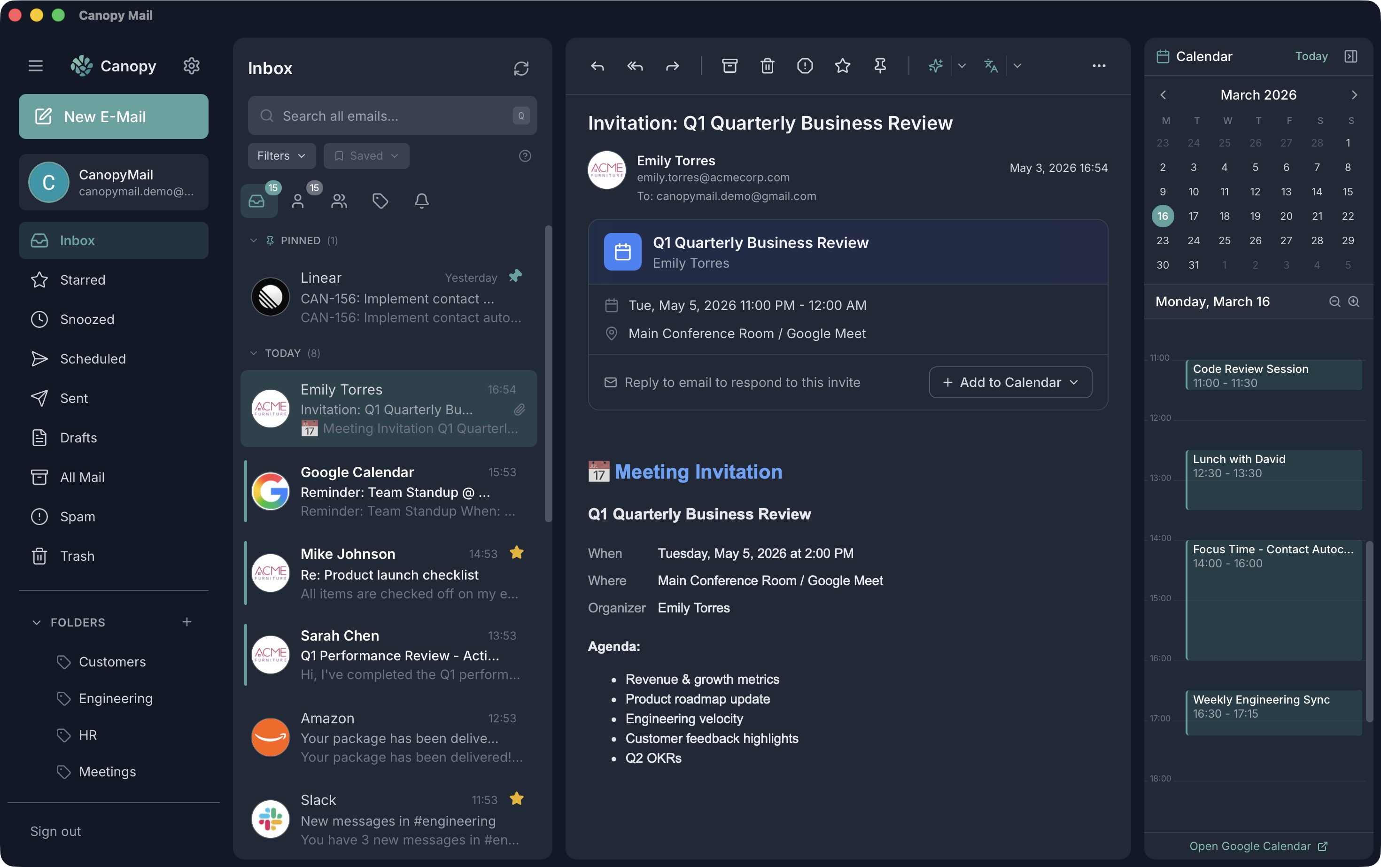Click the search shortcut Q badge
This screenshot has width=1381, height=867.
(521, 116)
